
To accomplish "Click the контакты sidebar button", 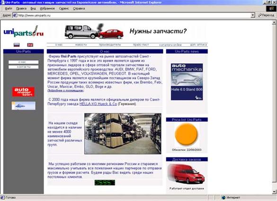I will (x=24, y=67).
